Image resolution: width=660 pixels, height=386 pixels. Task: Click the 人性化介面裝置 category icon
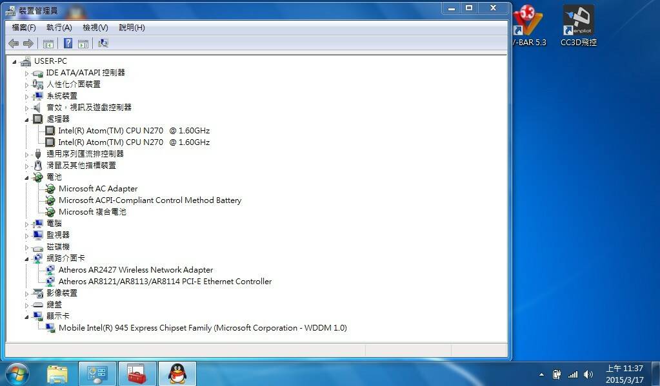(x=38, y=84)
